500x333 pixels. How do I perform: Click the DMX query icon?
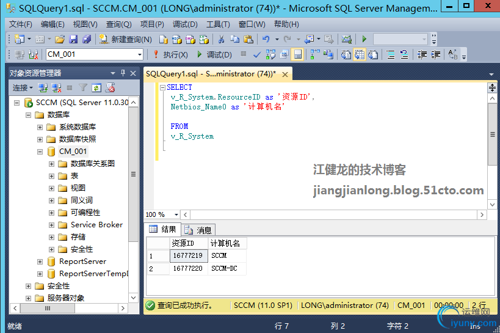tap(190, 39)
